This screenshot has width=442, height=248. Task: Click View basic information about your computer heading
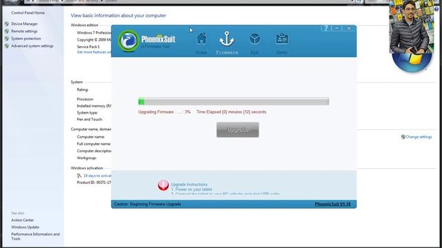[x=118, y=15]
